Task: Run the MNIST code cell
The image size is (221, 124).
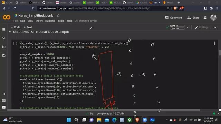Action: (15, 43)
